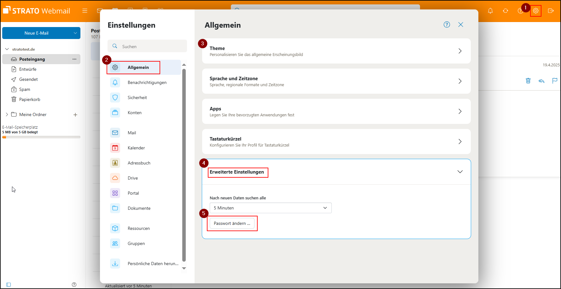Select the Drive cloud icon in settings sidebar
Image resolution: width=561 pixels, height=289 pixels.
point(115,178)
